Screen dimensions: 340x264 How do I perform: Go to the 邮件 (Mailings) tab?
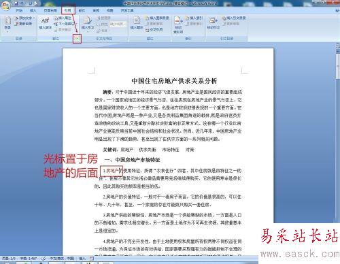click(82, 10)
